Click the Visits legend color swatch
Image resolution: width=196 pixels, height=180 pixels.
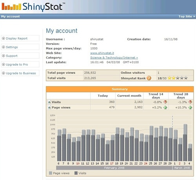pos(76,173)
